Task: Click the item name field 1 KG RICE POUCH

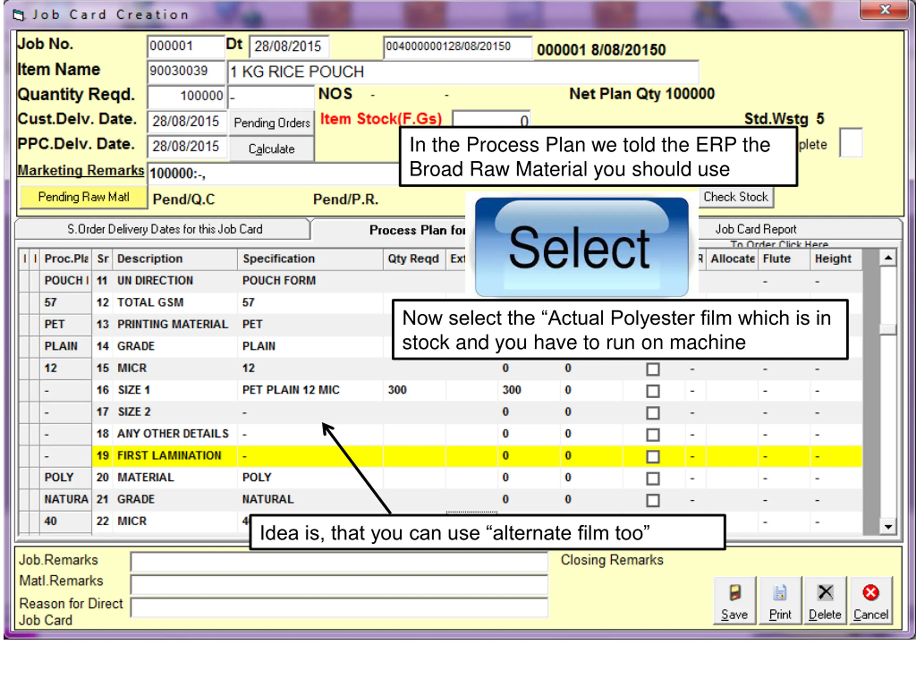Action: pyautogui.click(x=463, y=72)
